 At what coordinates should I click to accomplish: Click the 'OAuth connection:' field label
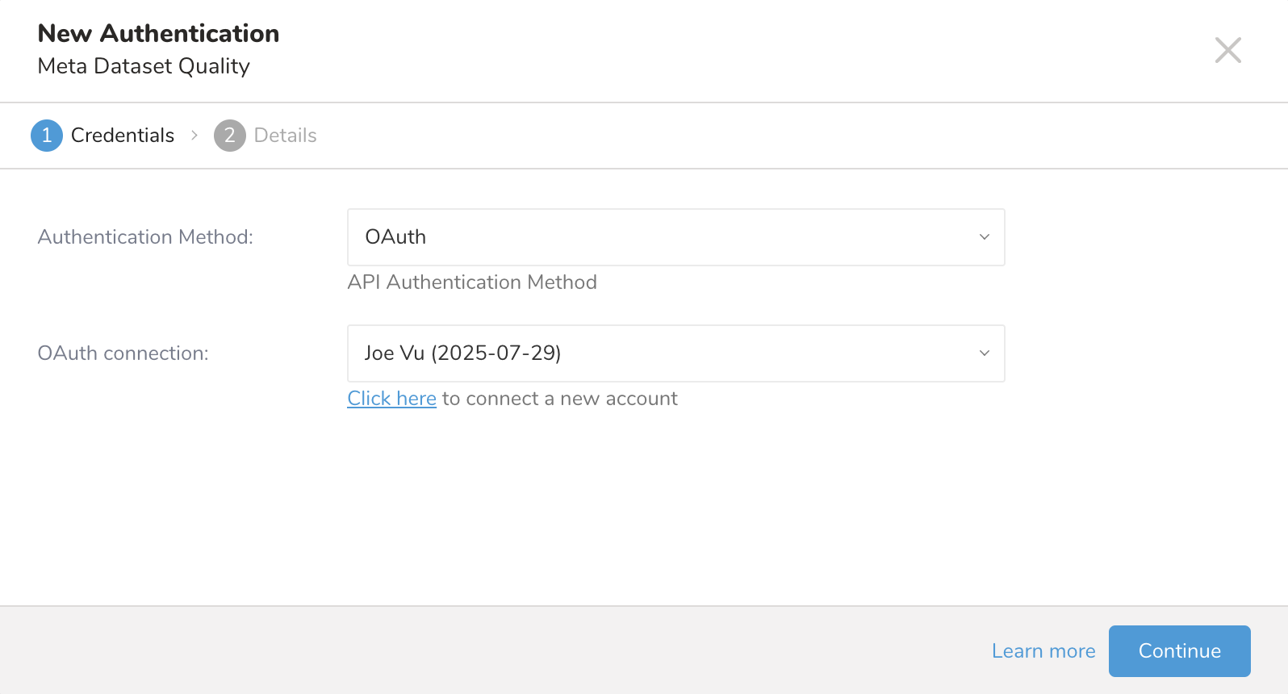(123, 353)
